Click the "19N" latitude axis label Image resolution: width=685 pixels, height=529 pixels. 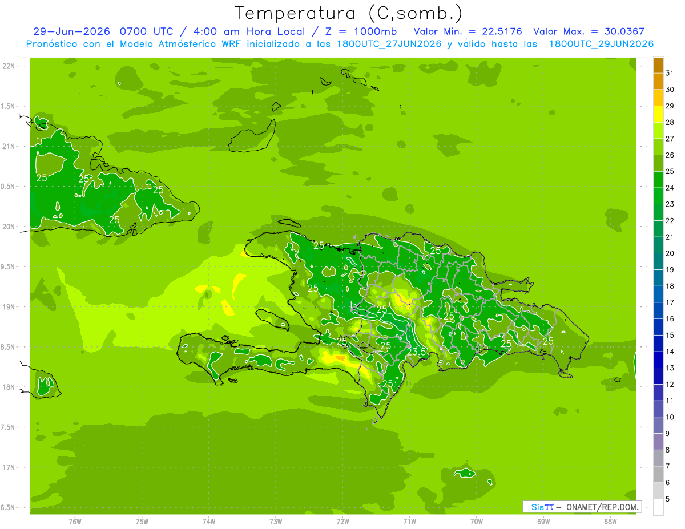coord(8,307)
